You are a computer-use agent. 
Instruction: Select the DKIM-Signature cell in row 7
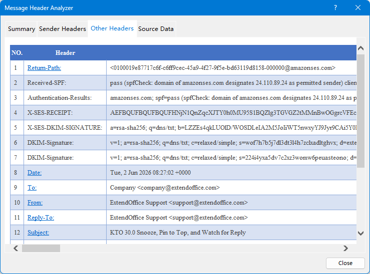pyautogui.click(x=65, y=158)
